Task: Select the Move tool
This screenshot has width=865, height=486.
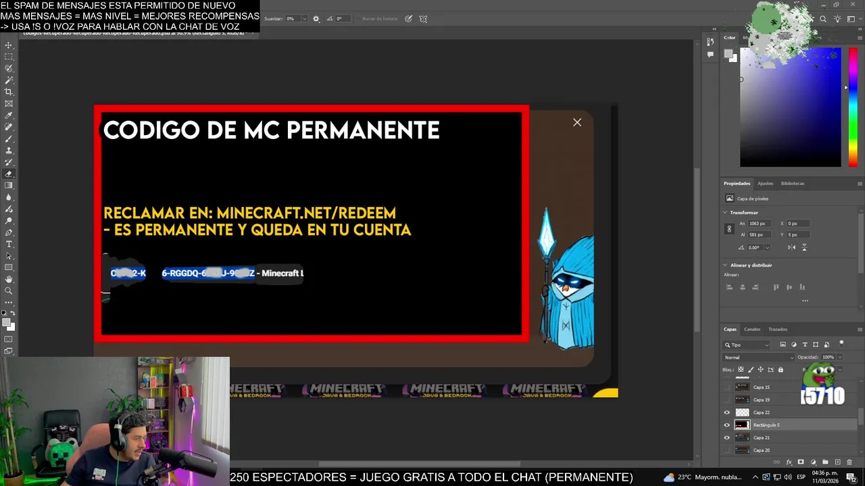Action: [x=9, y=45]
